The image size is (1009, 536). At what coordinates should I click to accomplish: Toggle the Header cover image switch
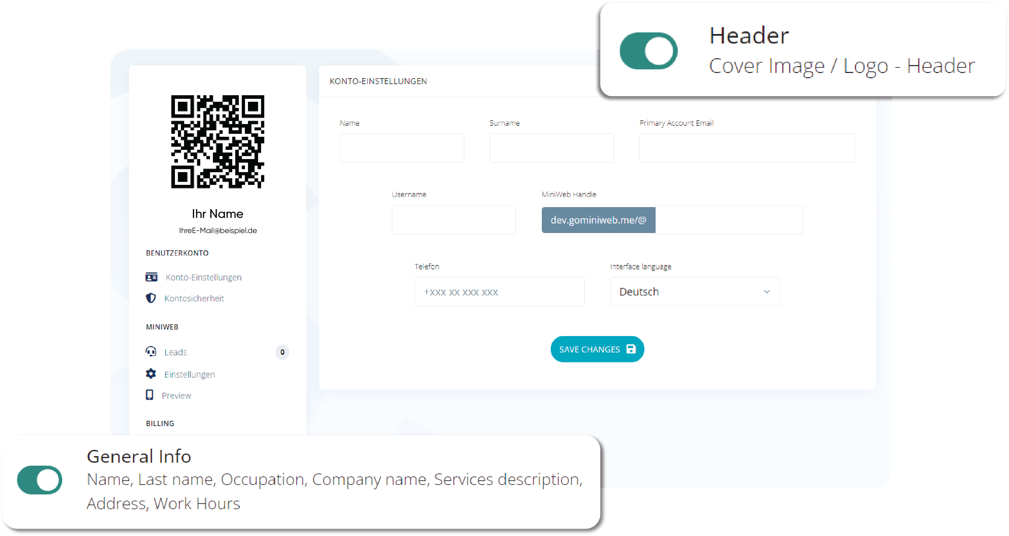click(x=648, y=51)
